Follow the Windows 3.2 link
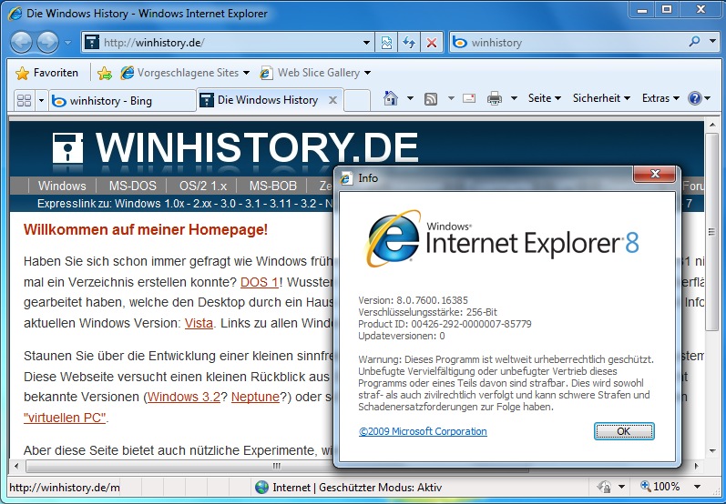Viewport: 726px width, 504px height. click(x=184, y=397)
